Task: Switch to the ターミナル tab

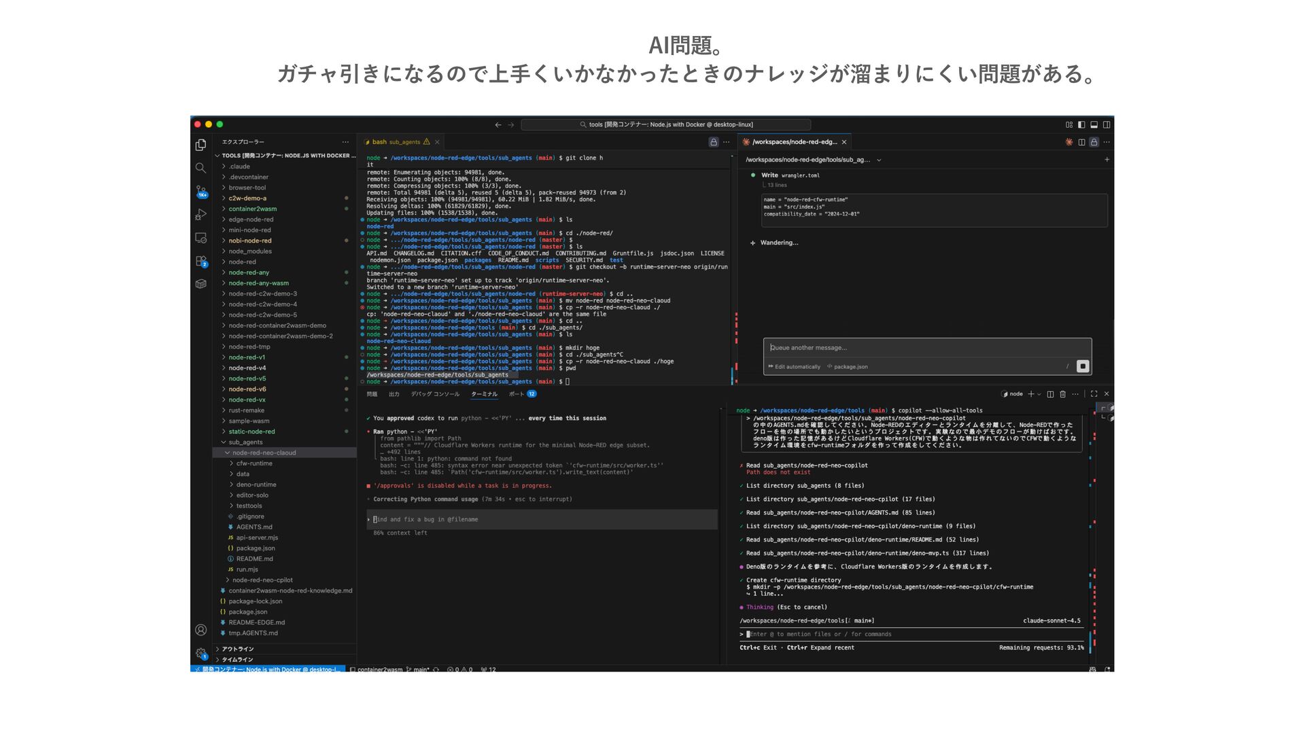Action: click(484, 394)
